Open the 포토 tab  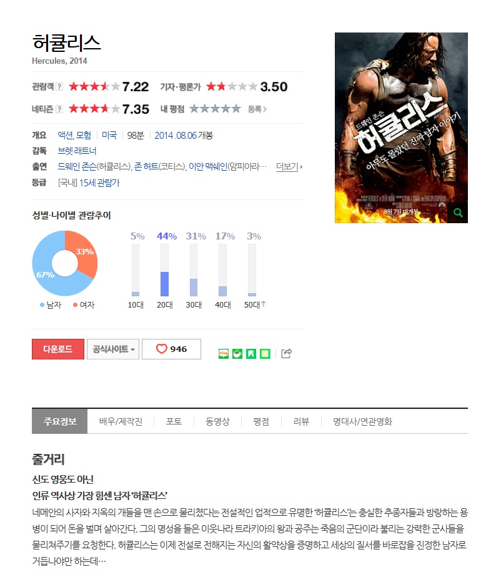click(x=174, y=421)
